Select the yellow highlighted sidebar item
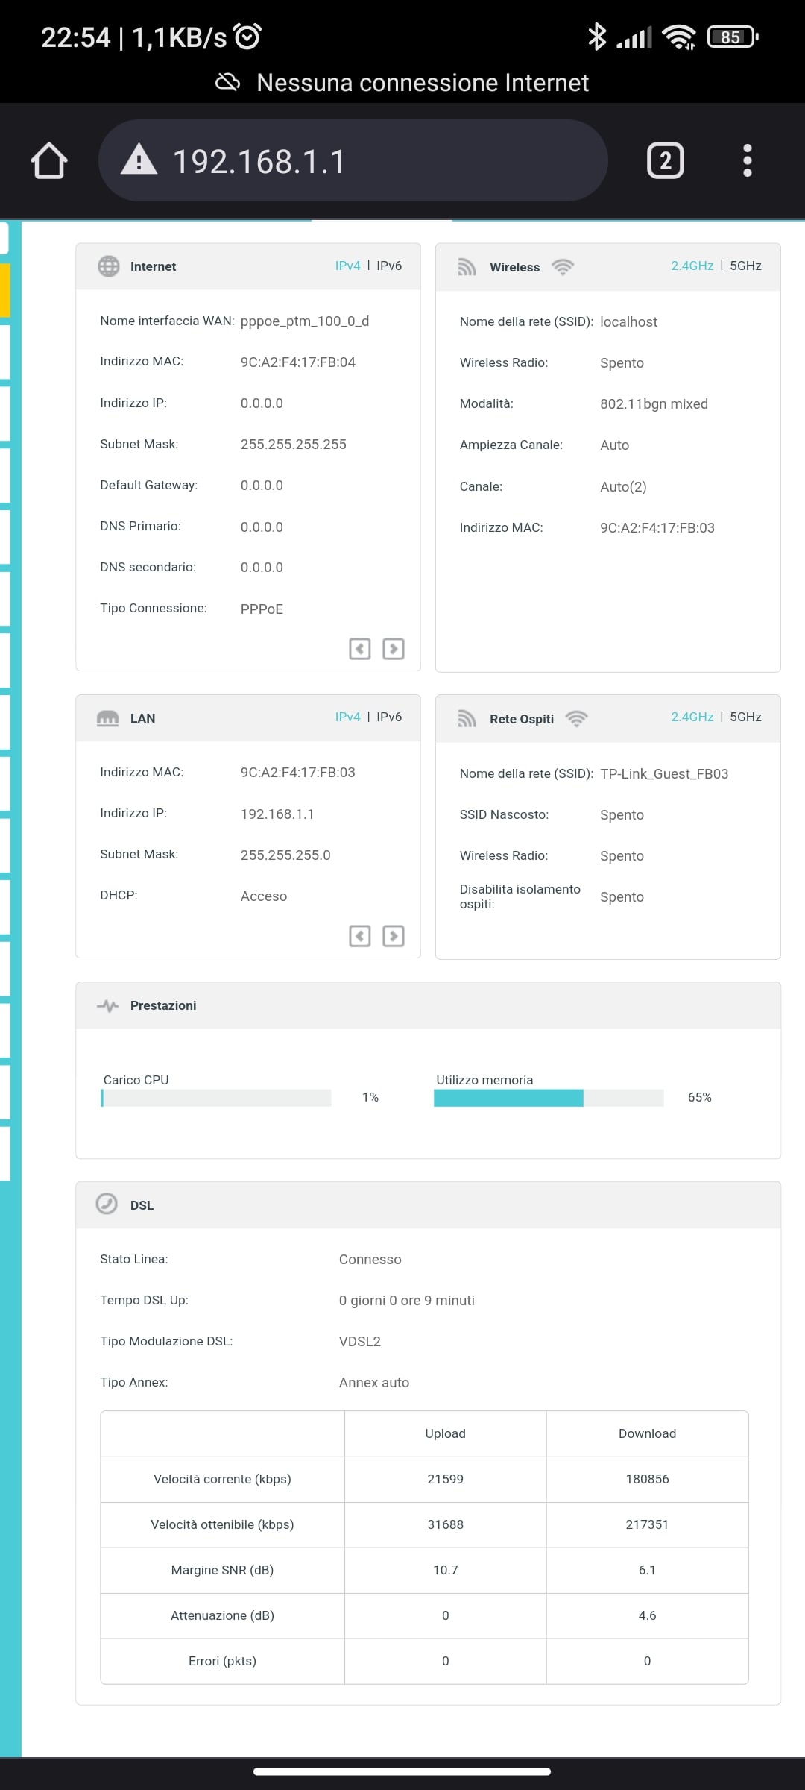The width and height of the screenshot is (805, 1790). click(4, 291)
